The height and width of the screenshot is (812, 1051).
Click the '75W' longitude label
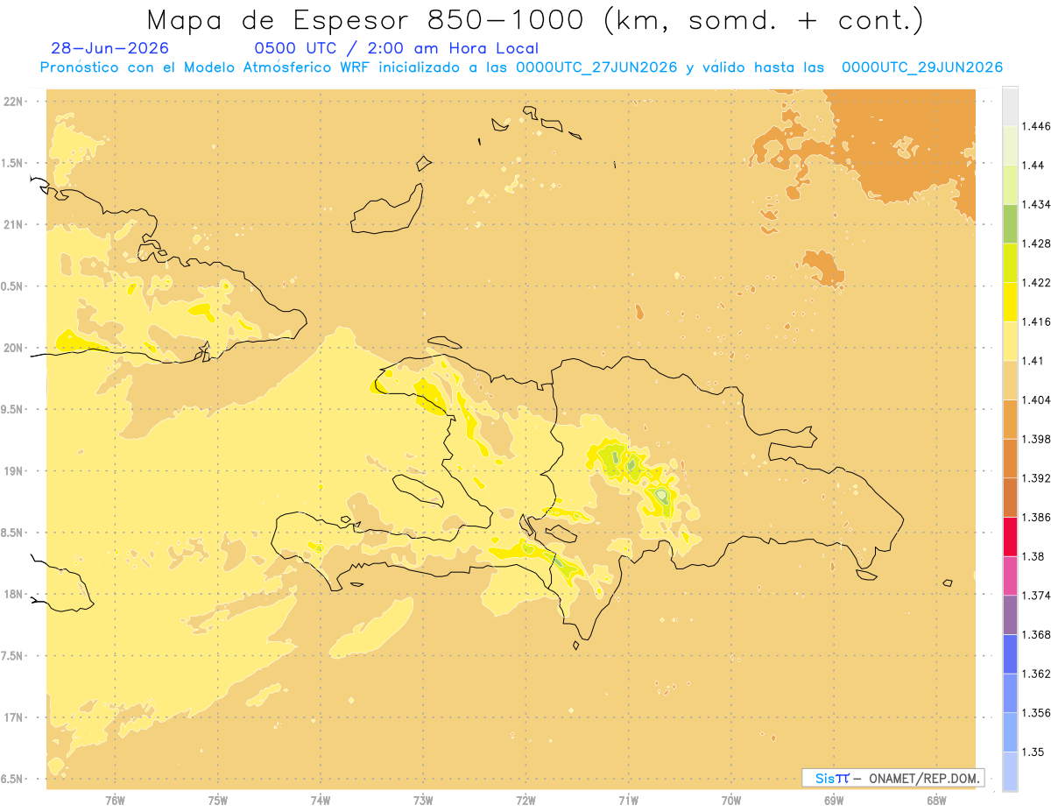coord(217,801)
